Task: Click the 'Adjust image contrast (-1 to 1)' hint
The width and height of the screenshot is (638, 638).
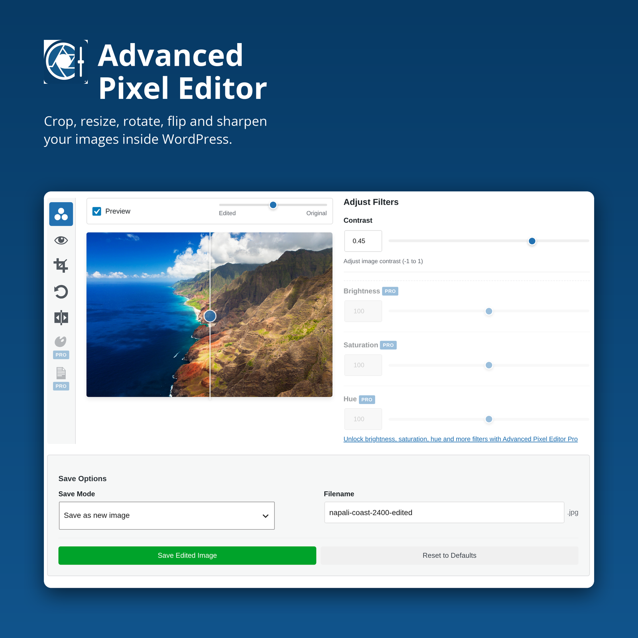Action: [383, 261]
